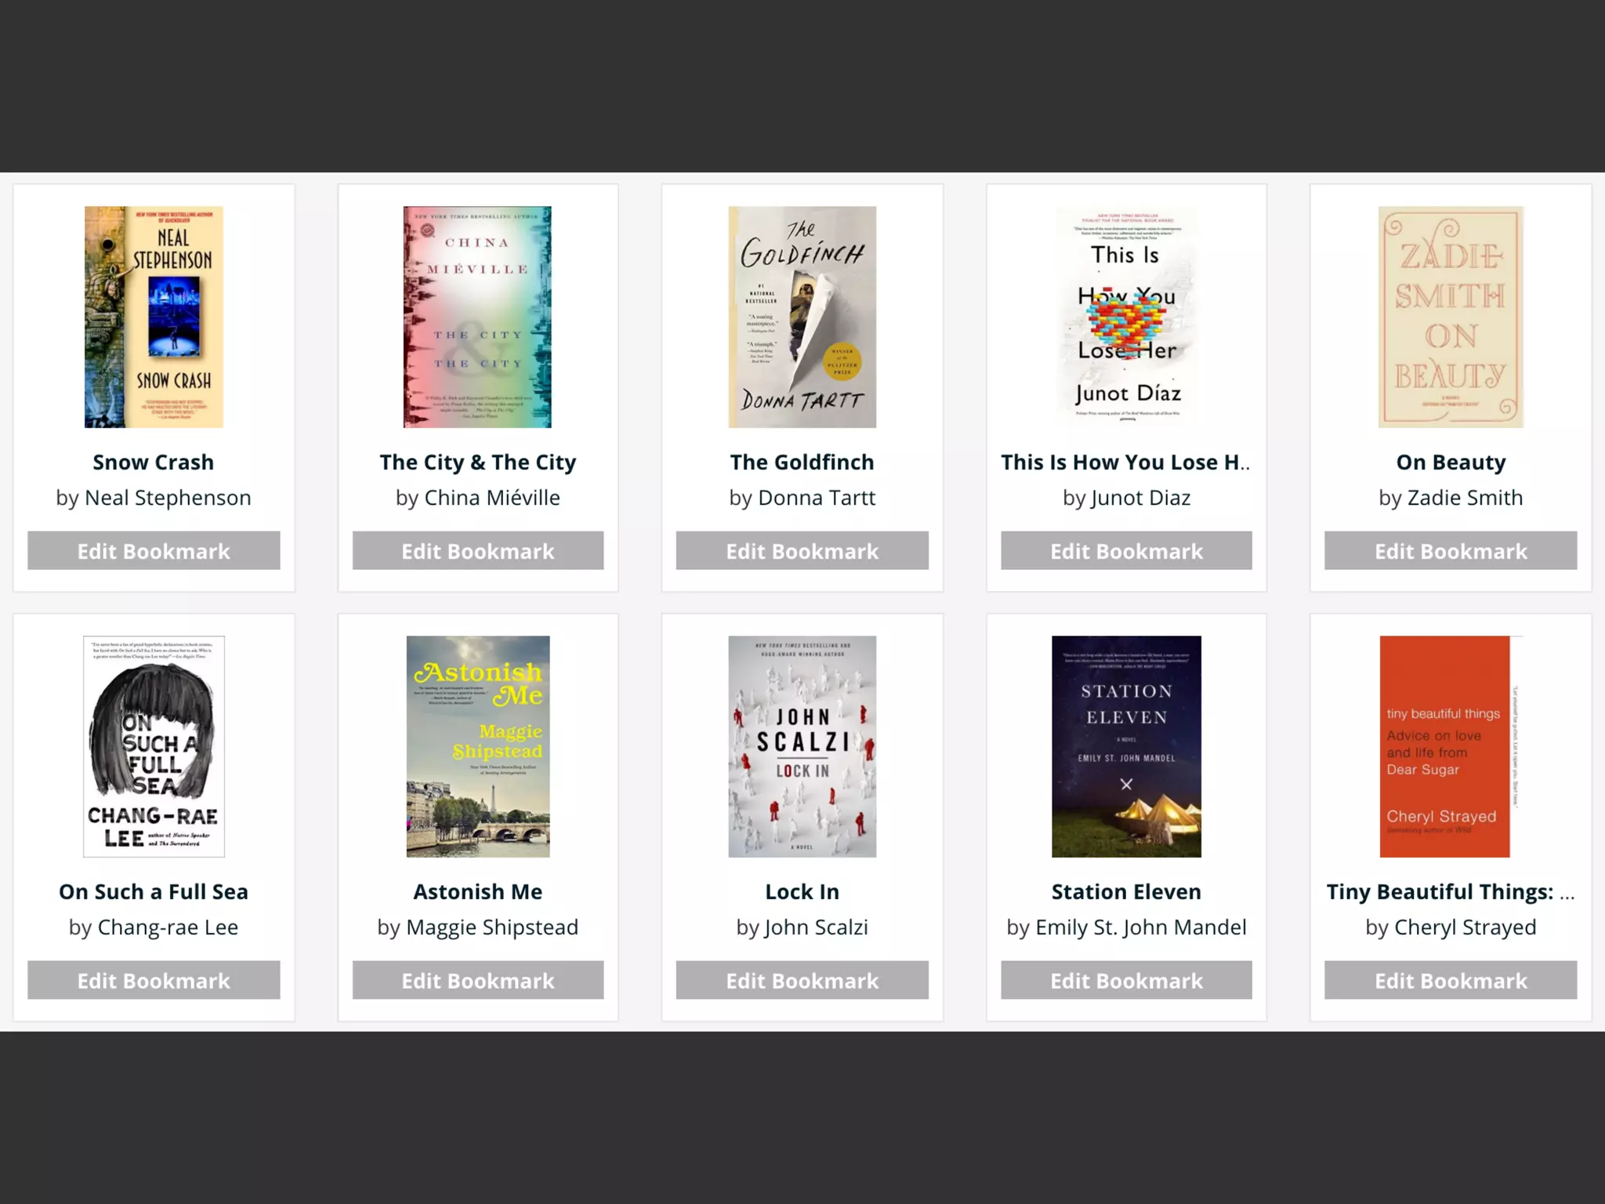Screen dimensions: 1605x1204
Task: Click the Astonish Me title text
Action: click(x=477, y=892)
